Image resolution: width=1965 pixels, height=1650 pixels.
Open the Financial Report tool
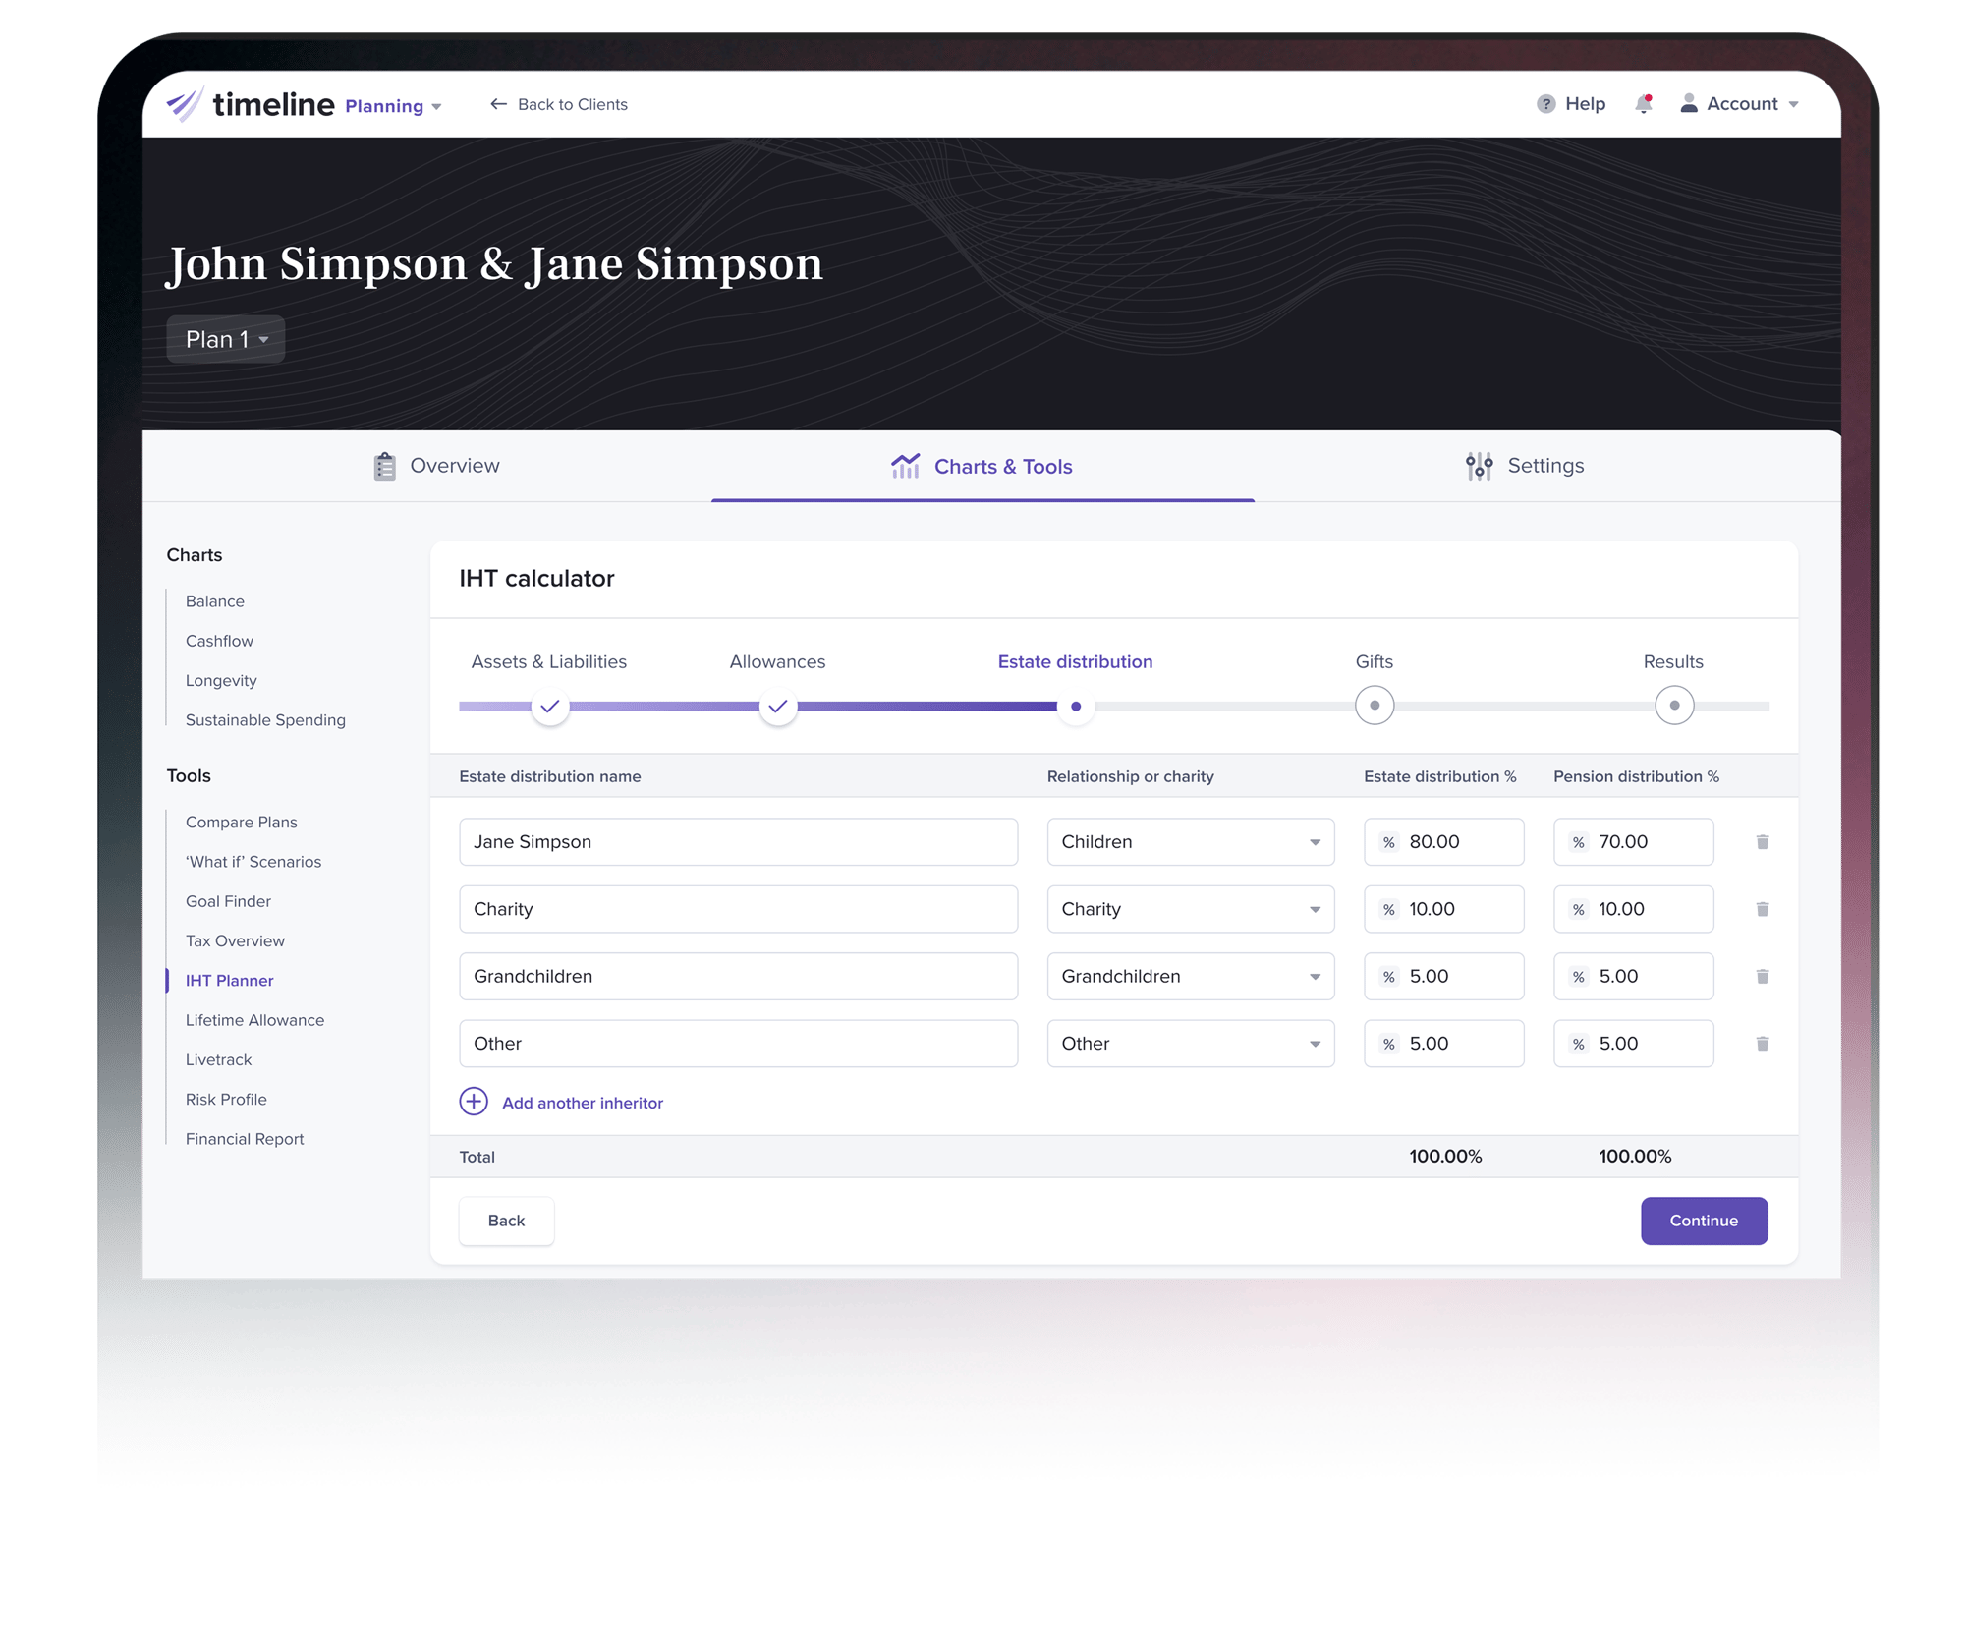(x=245, y=1139)
